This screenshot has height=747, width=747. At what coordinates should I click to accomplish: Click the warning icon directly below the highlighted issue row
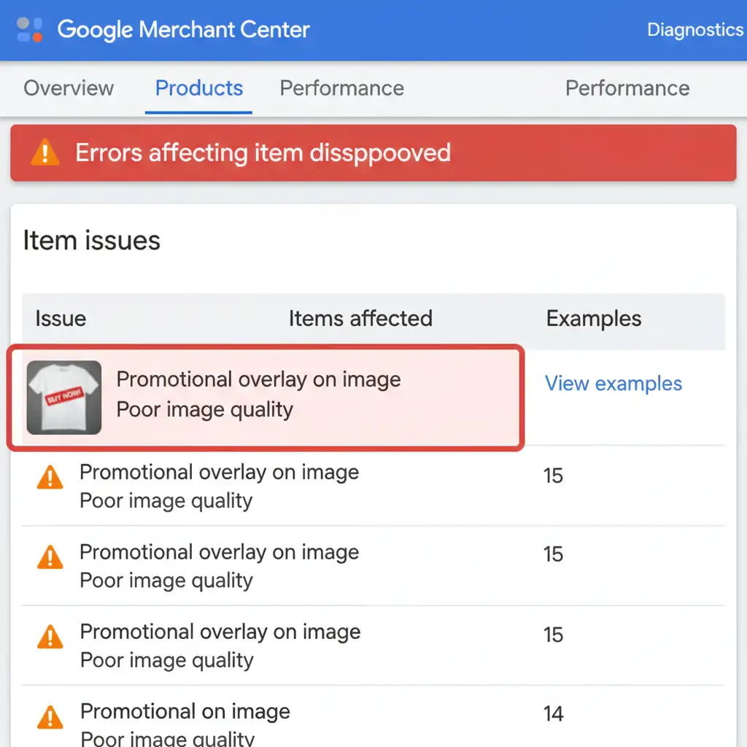pos(50,478)
